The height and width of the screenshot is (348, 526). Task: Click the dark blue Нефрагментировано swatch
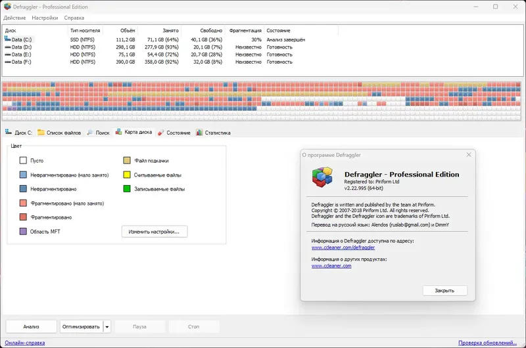click(23, 189)
